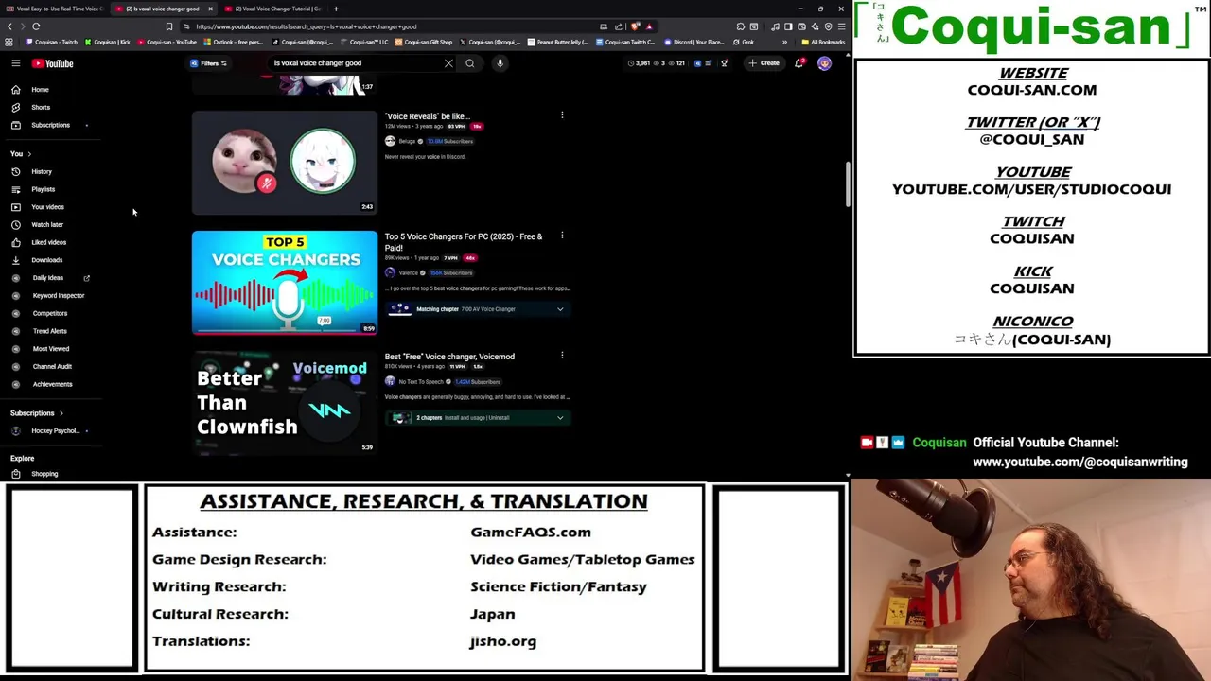The image size is (1211, 681).
Task: Select the Is voxal voice changer good tab
Action: coord(163,9)
